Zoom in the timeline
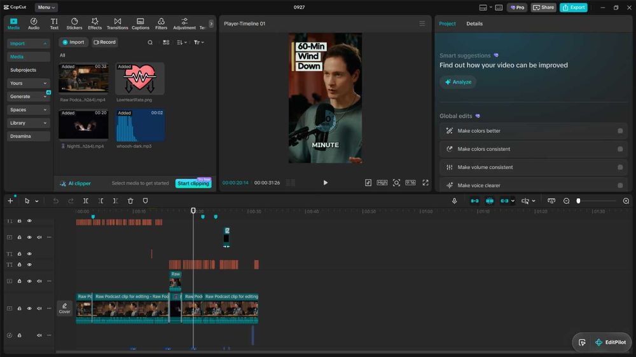 [626, 201]
